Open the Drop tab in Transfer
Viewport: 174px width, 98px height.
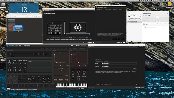click(130, 47)
